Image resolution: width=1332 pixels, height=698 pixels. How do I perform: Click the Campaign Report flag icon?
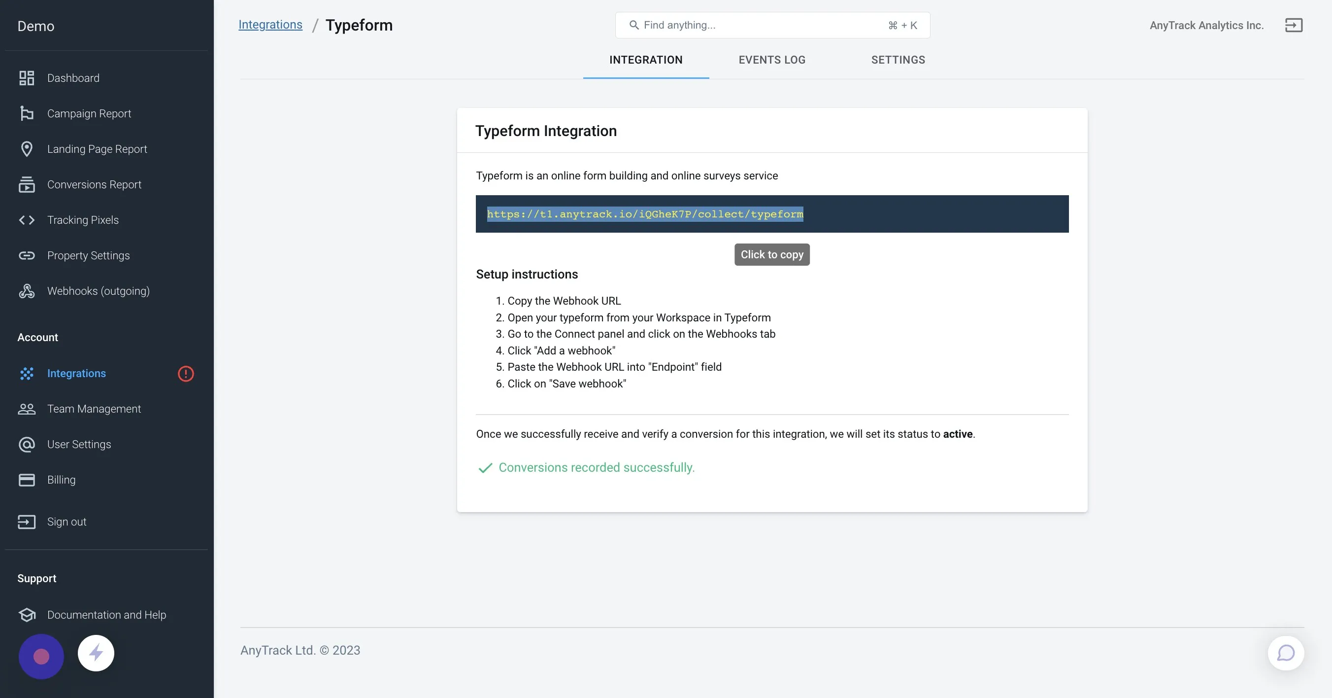[x=27, y=113]
